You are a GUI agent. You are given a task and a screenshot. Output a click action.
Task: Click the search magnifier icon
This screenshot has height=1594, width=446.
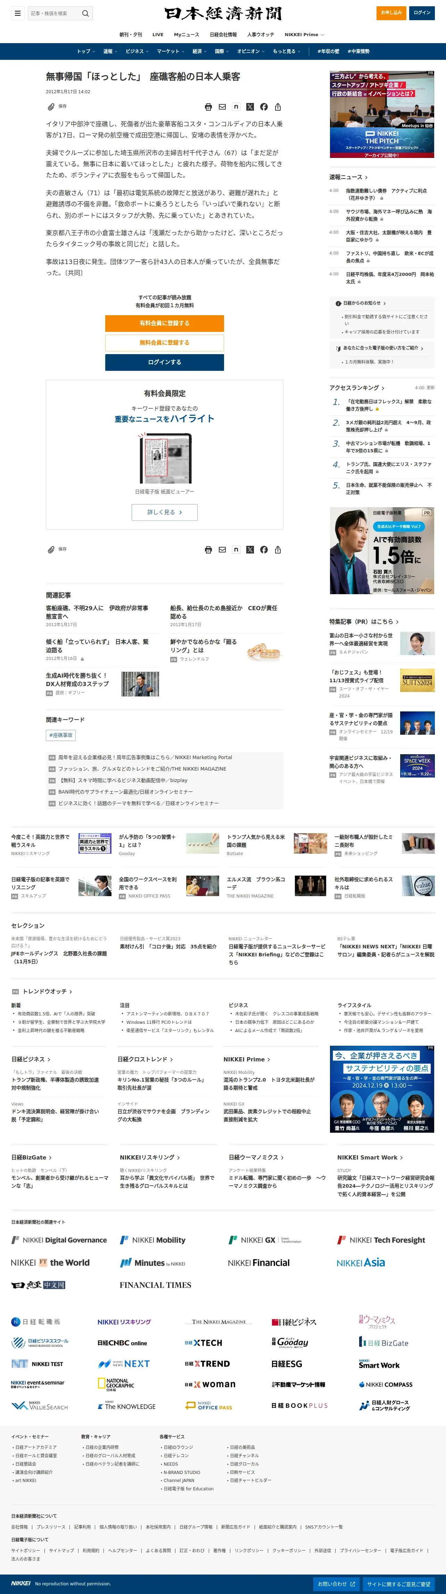pos(85,13)
